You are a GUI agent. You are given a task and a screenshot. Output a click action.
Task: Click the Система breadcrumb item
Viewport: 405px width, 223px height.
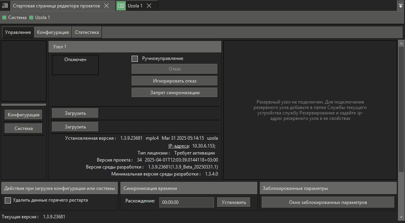click(14, 18)
